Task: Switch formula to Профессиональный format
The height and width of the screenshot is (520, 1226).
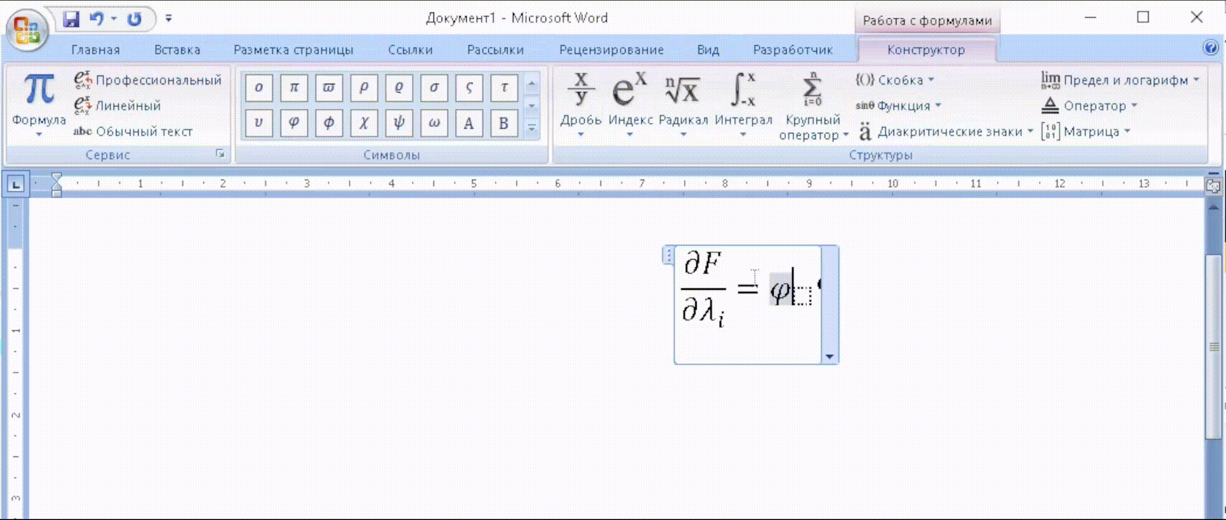Action: pos(148,80)
